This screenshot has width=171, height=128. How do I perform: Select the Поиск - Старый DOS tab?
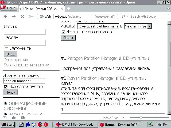[42, 9]
